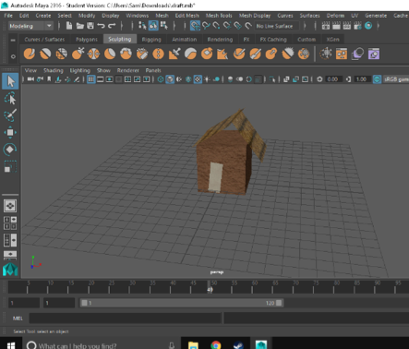Choose the Knife sculpting tool
Image resolution: width=409 pixels, height=349 pixels.
click(239, 54)
